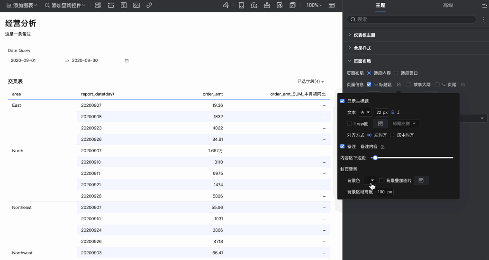The height and width of the screenshot is (260, 489).
Task: Click the 搜索 field in theme panel
Action: pyautogui.click(x=411, y=19)
